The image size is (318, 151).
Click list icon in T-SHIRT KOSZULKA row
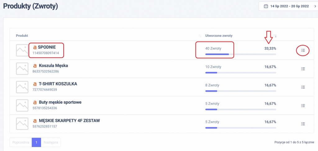coord(303,87)
